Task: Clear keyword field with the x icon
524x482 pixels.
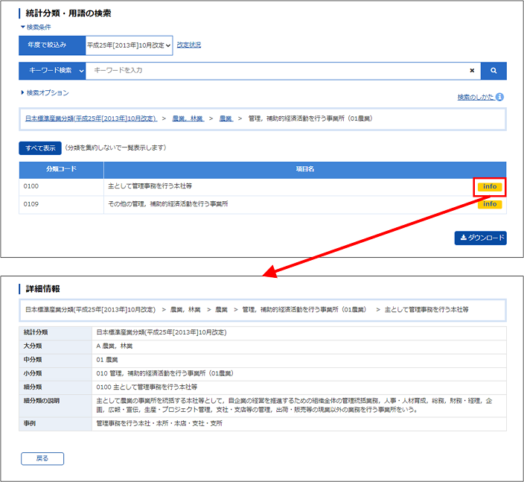Action: click(472, 71)
